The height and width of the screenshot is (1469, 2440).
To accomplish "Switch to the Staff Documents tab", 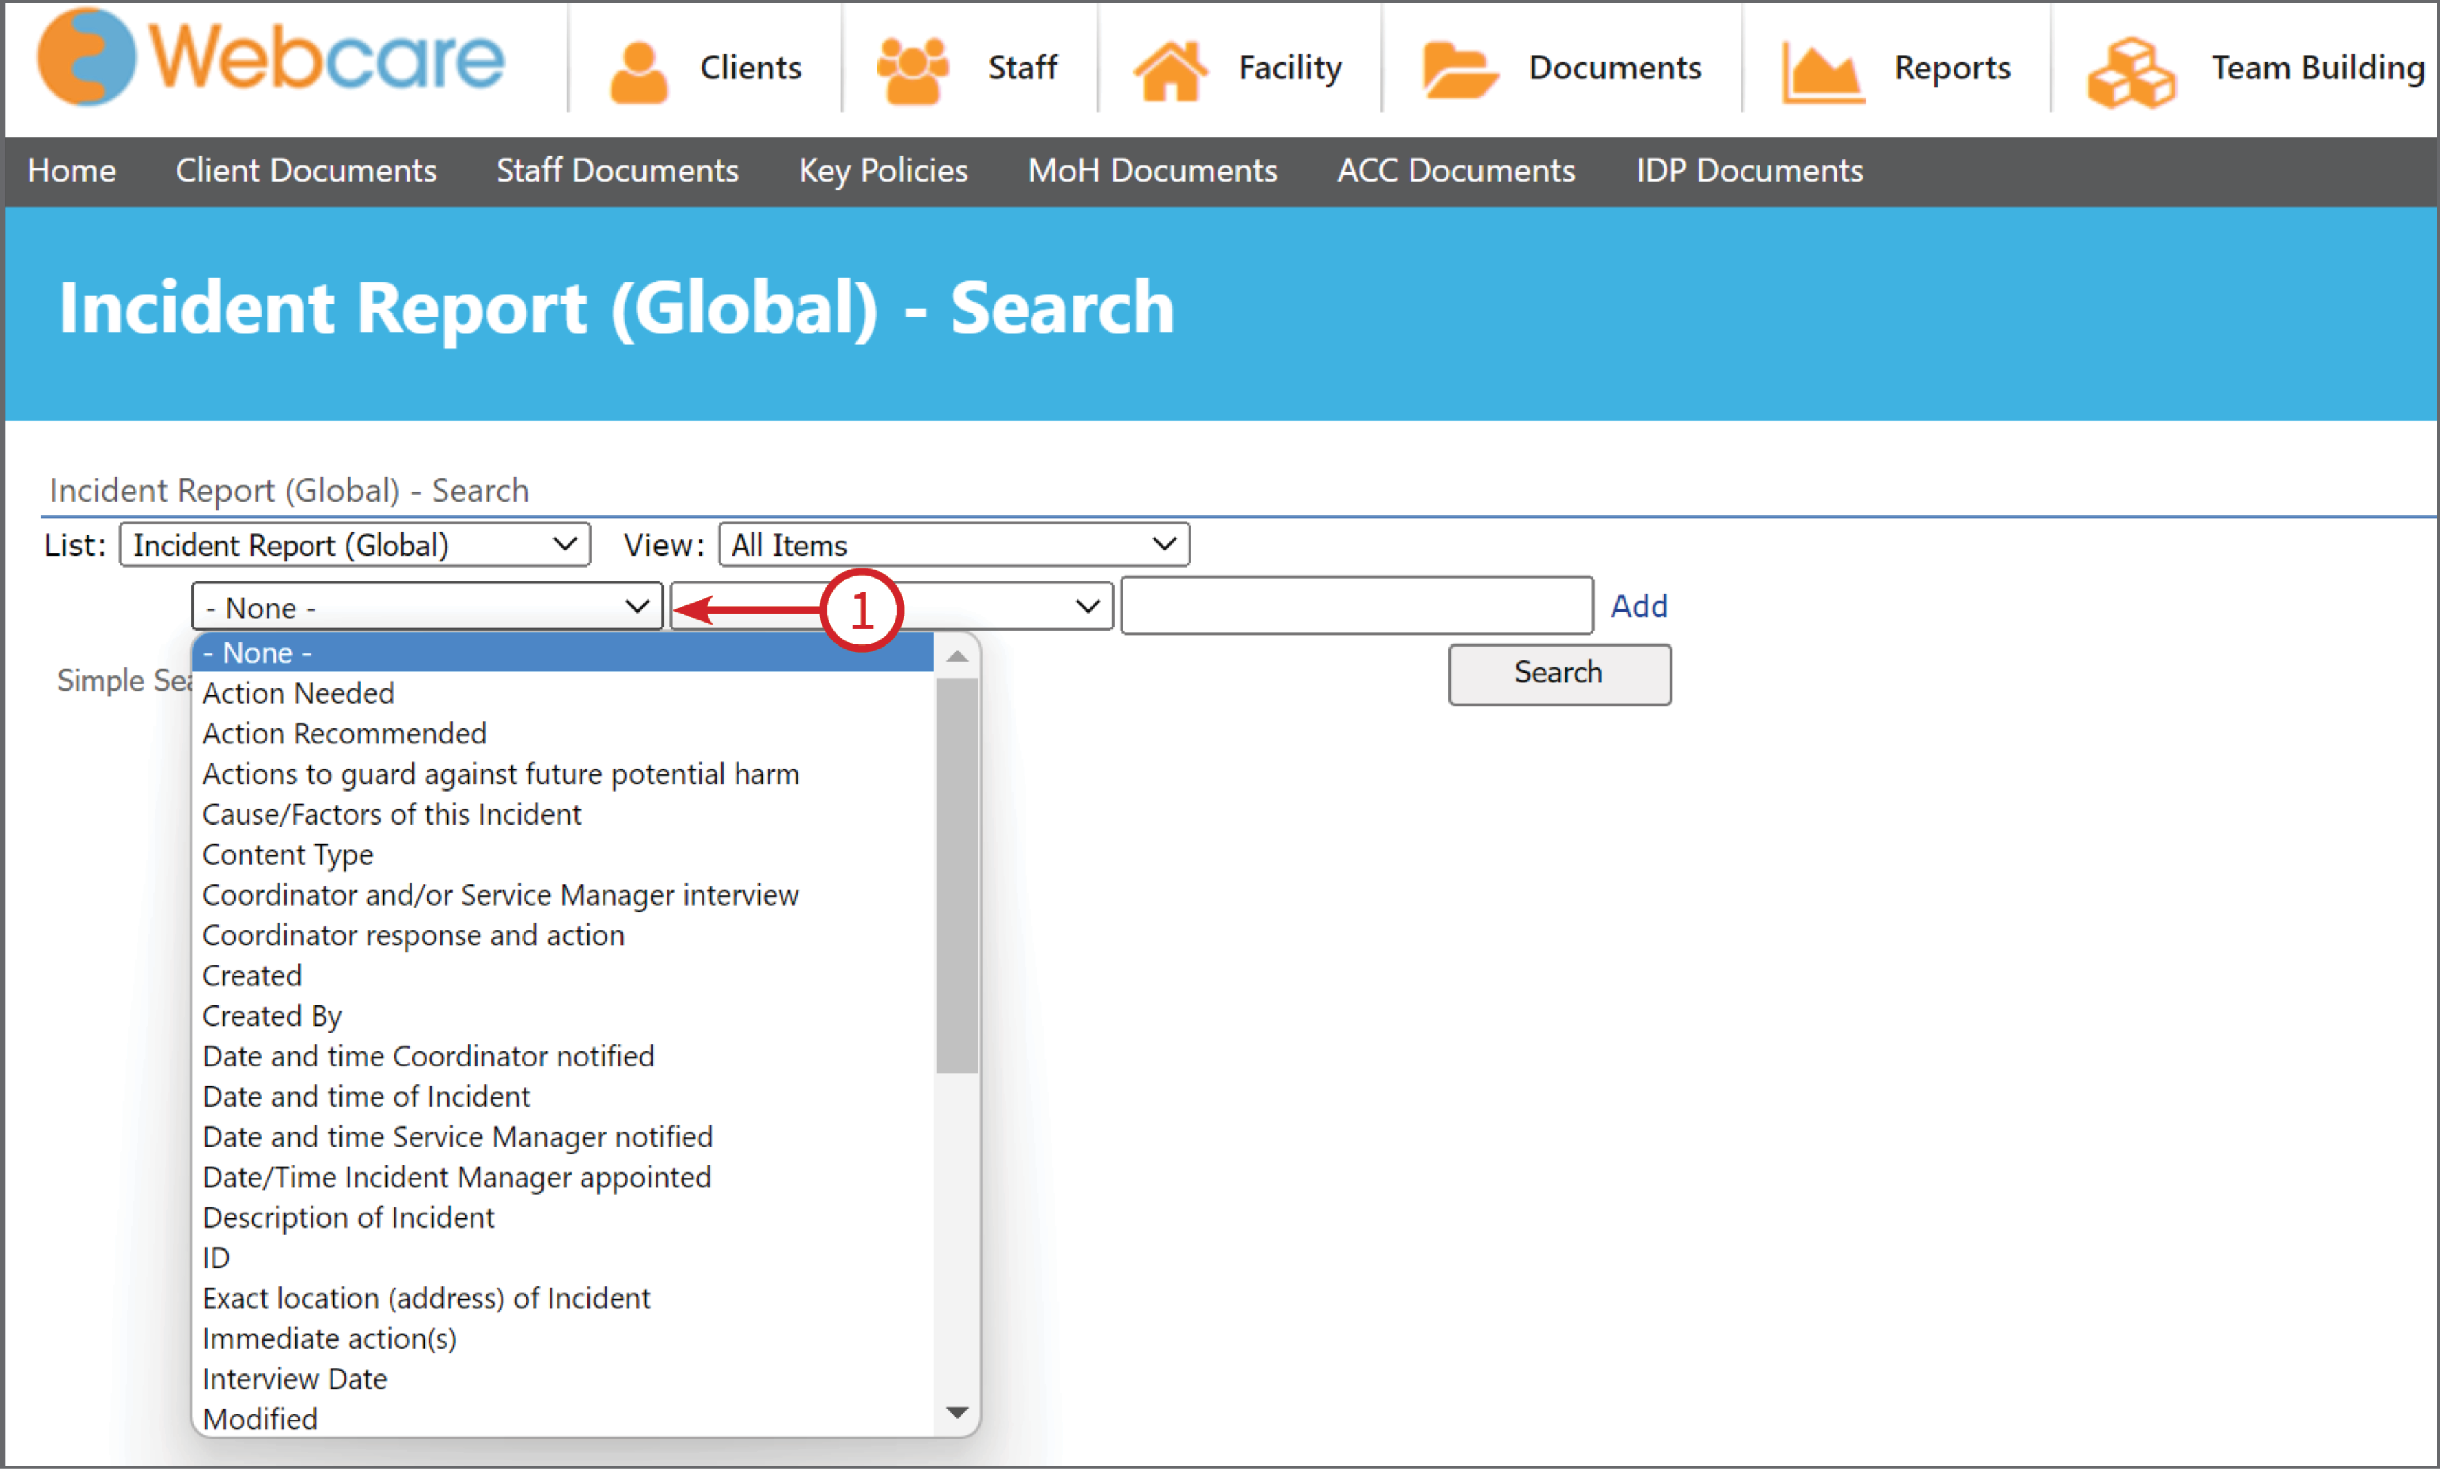I will click(x=618, y=171).
